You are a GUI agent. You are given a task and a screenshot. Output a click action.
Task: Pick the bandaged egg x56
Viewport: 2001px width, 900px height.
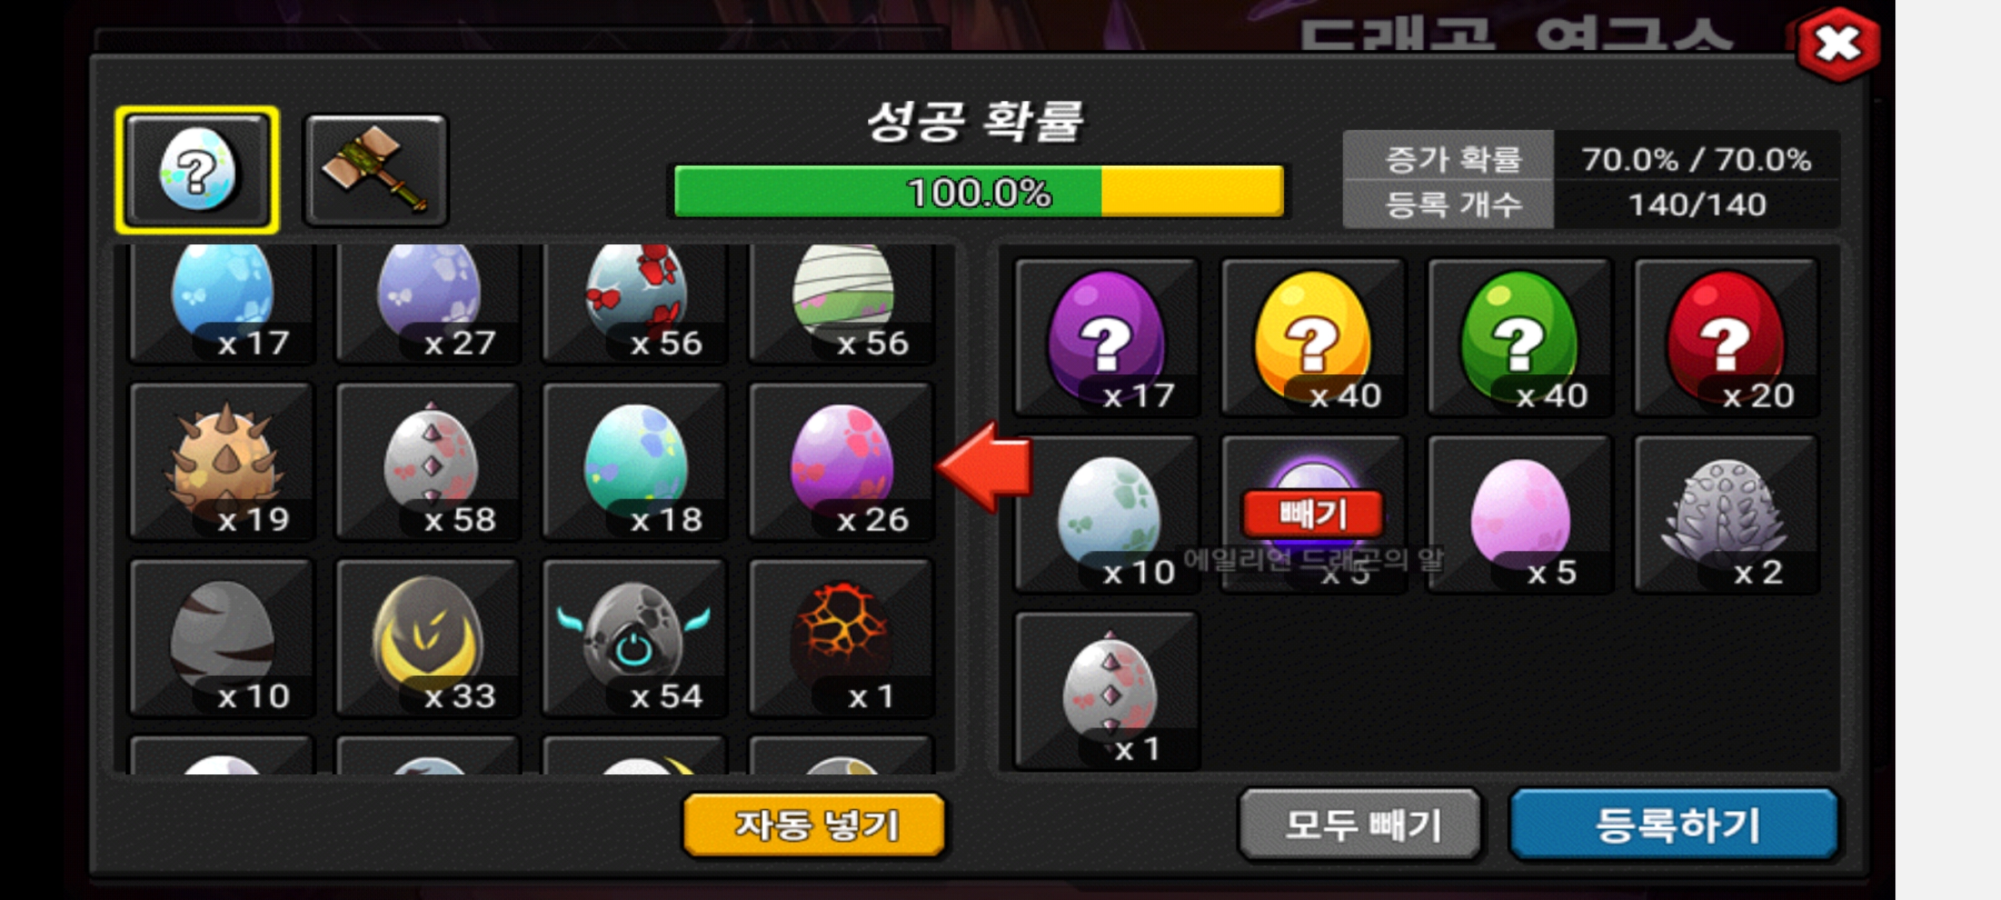(841, 302)
